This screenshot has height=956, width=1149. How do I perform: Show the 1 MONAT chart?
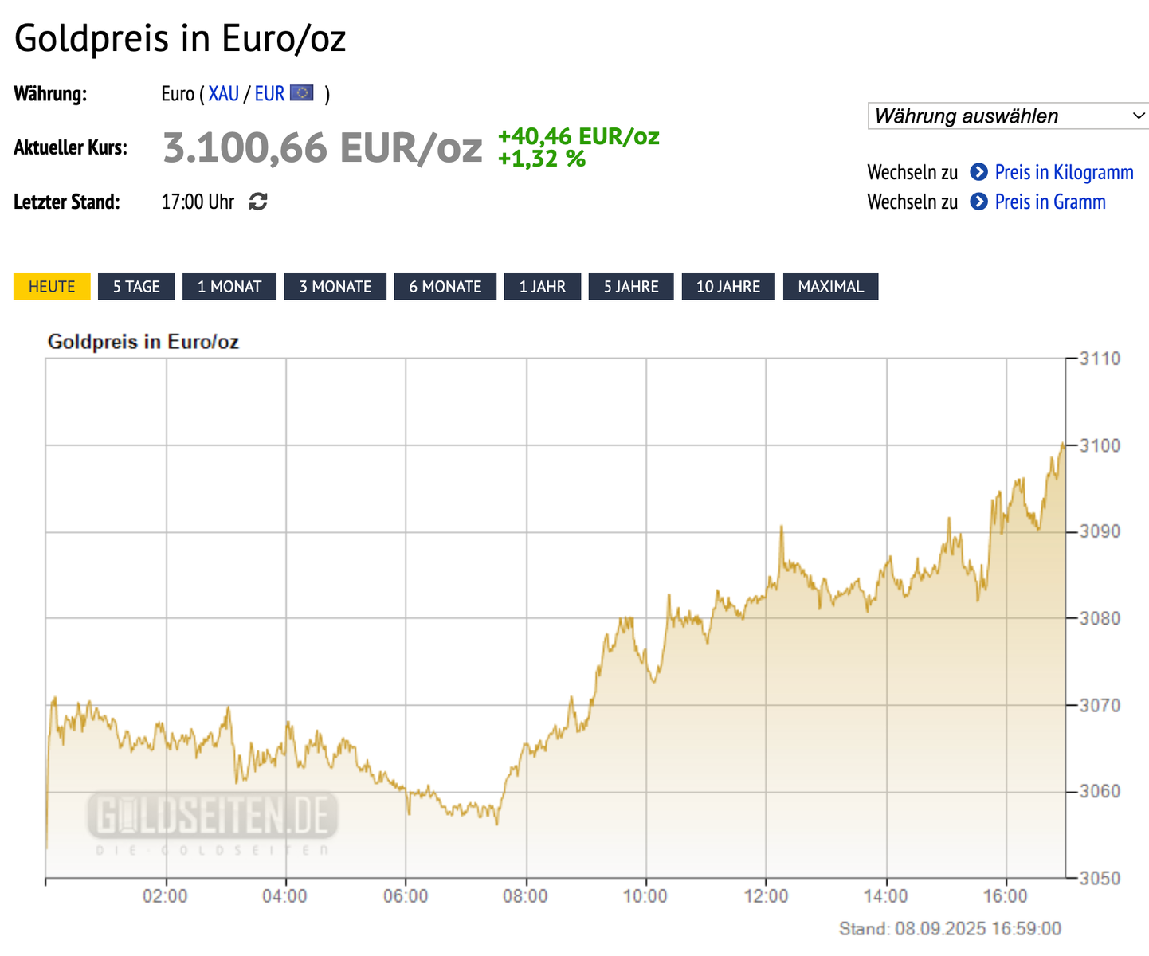click(x=229, y=287)
